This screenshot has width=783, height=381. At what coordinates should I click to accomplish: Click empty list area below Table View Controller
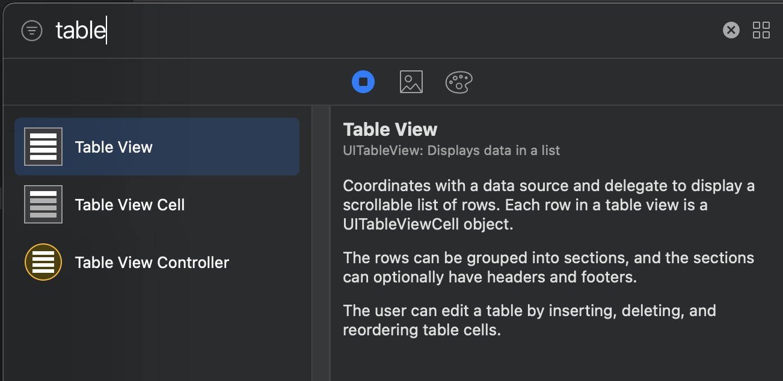[156, 331]
